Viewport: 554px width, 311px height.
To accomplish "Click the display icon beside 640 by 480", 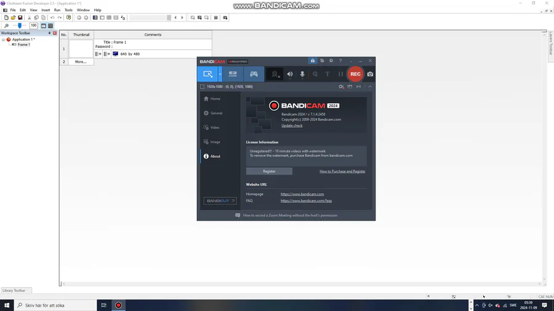I will click(x=115, y=54).
